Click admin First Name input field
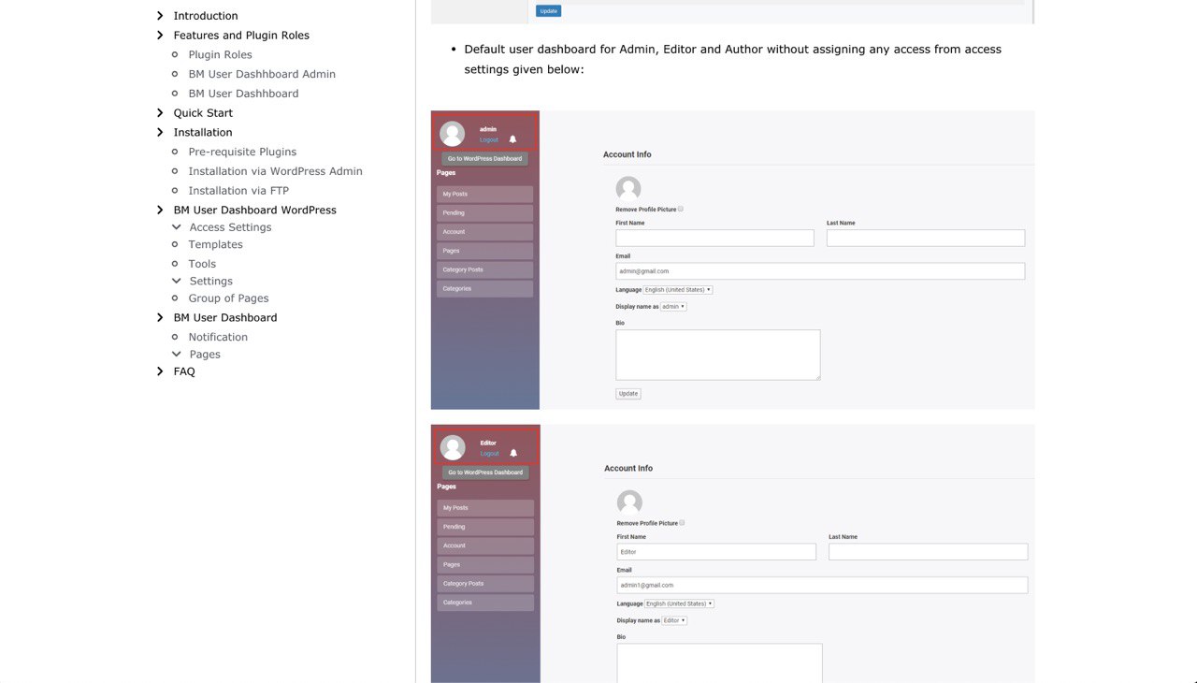This screenshot has width=1197, height=683. point(714,239)
